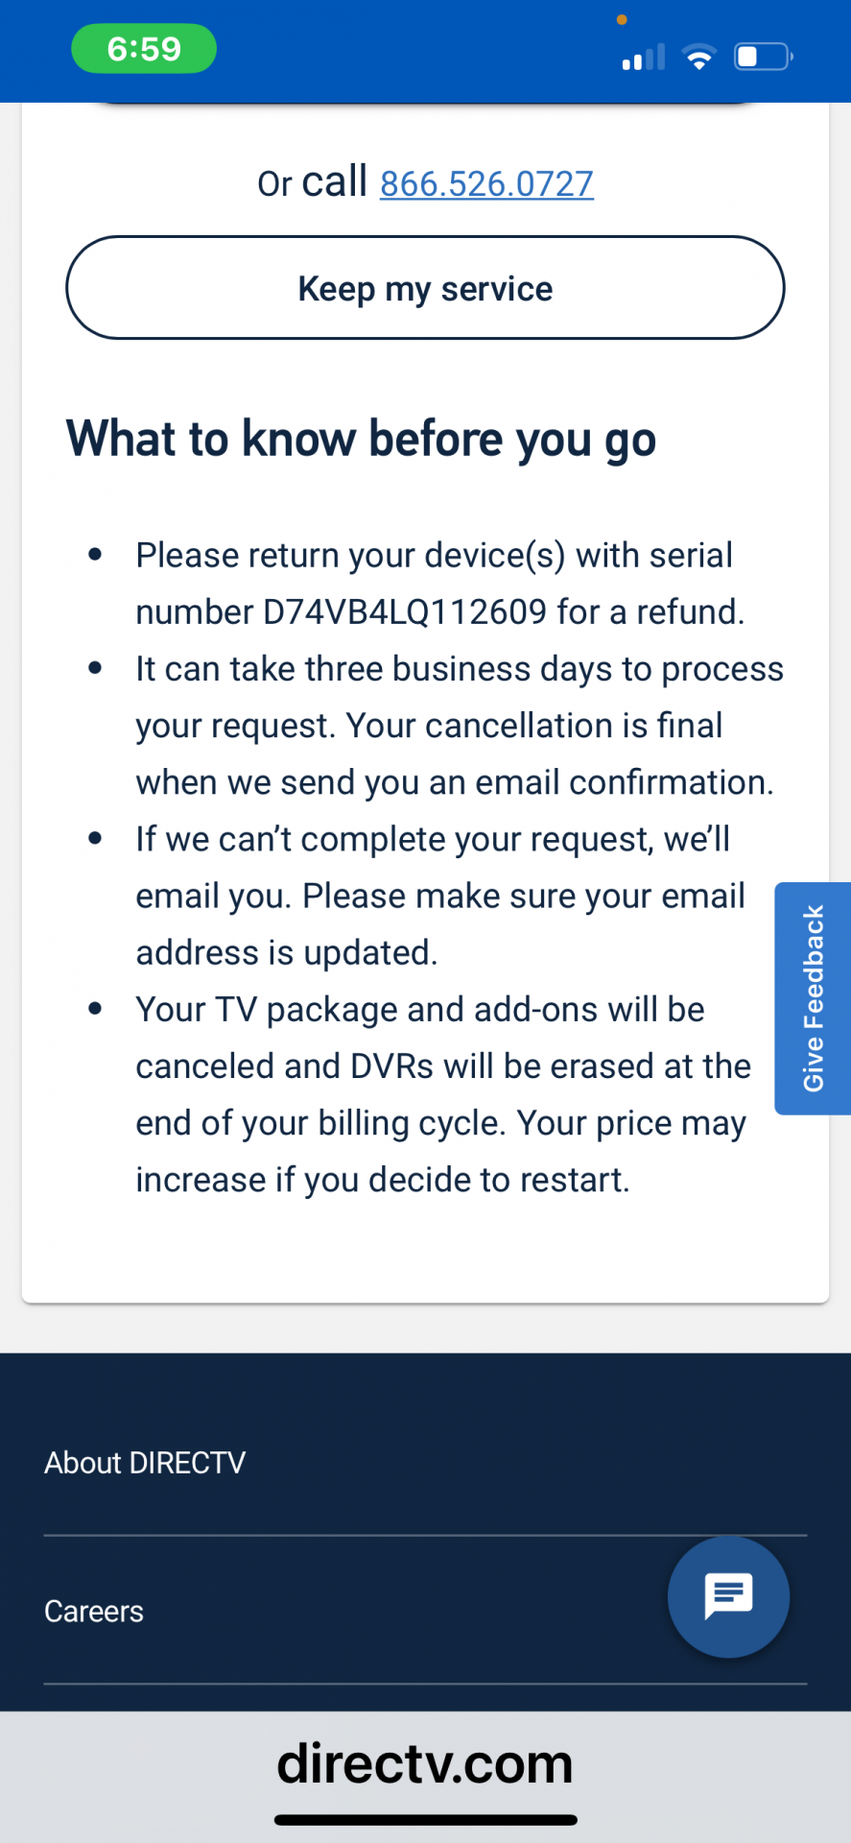Viewport: 851px width, 1843px height.
Task: Tap the battery status icon
Action: (x=763, y=57)
